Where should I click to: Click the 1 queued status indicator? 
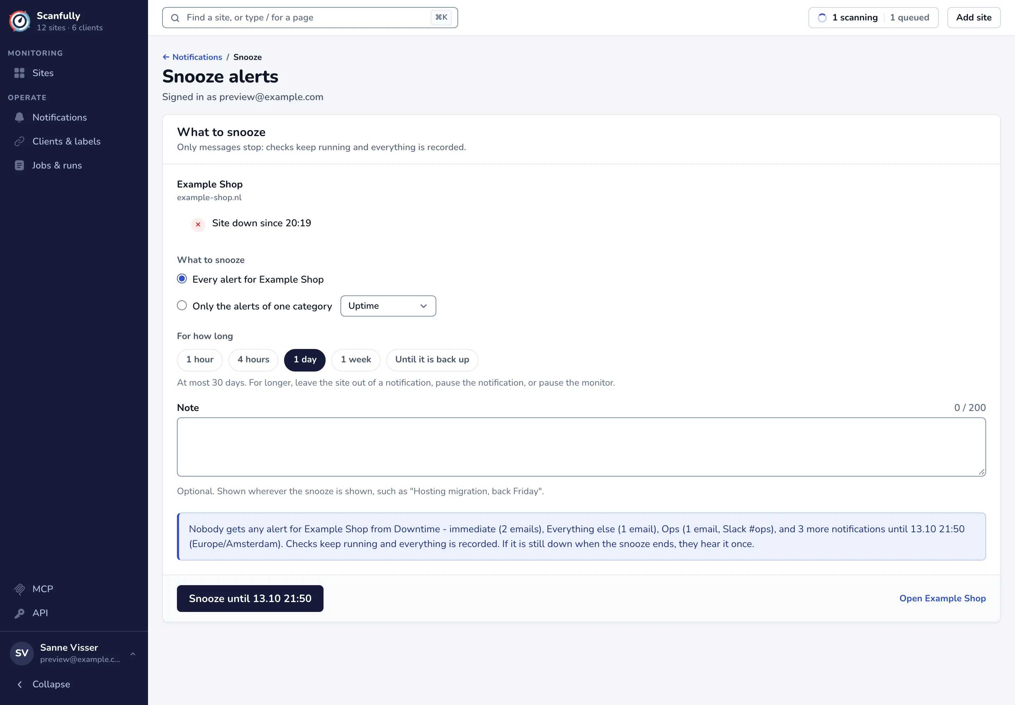tap(909, 18)
